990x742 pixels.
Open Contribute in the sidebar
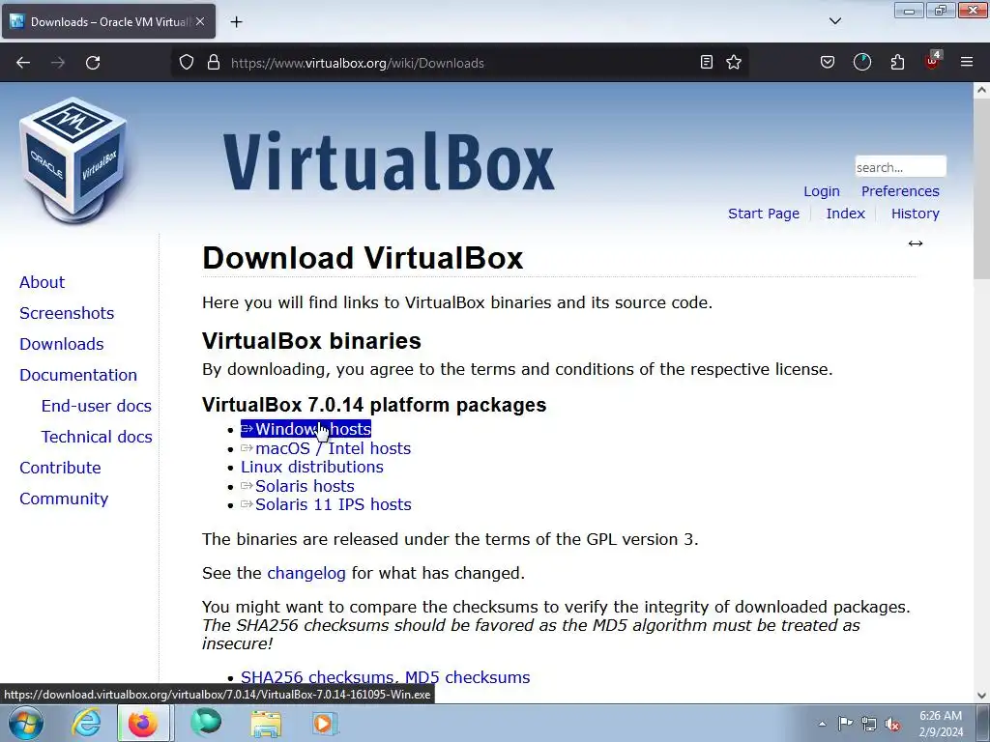tap(60, 468)
